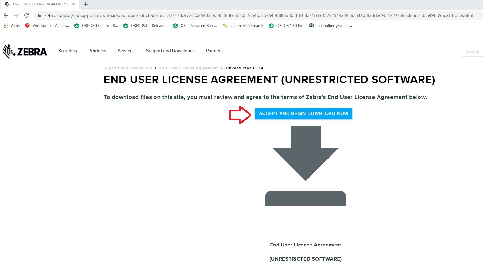Open the Support and Downloads menu

click(x=170, y=51)
